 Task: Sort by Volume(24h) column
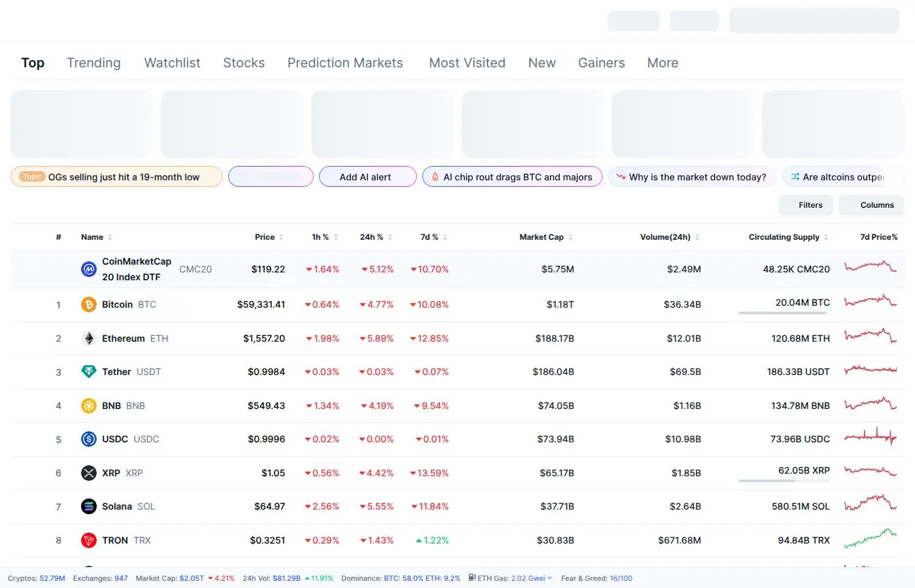coord(670,237)
